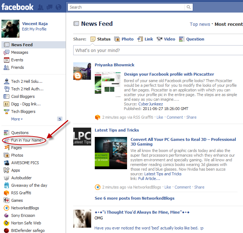Click the NetworkedBlogs sidebar icon
This screenshot has height=233, width=243.
pyautogui.click(x=6, y=208)
